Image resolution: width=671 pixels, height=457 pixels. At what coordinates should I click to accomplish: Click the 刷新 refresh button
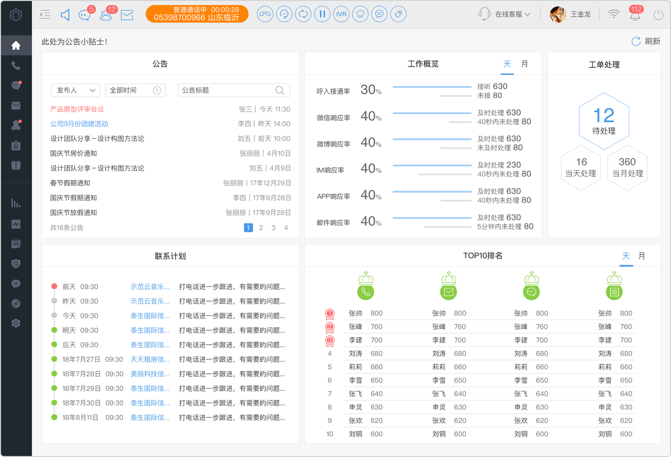click(646, 41)
